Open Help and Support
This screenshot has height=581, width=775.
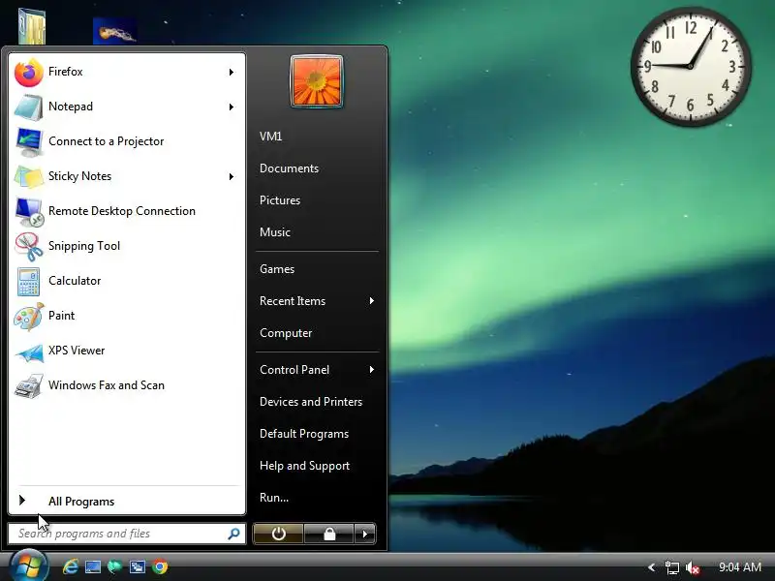click(304, 466)
